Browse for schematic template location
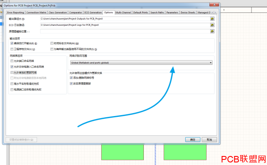This screenshot has height=165, width=267. [212, 31]
